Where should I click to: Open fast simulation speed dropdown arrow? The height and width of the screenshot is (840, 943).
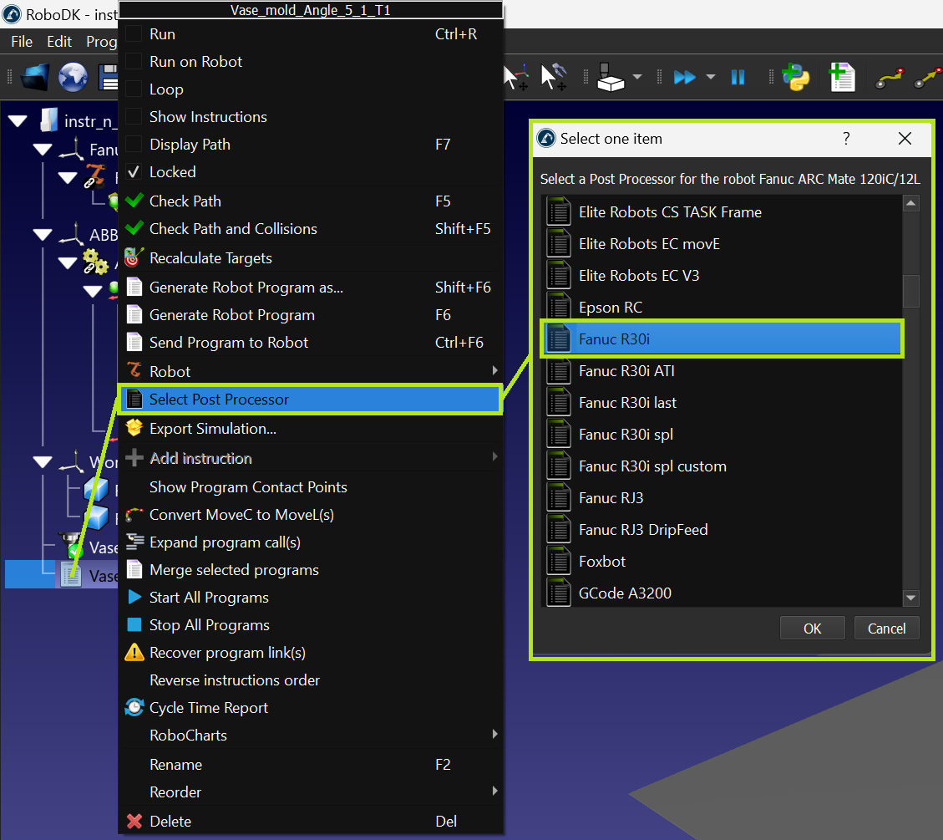pos(710,77)
